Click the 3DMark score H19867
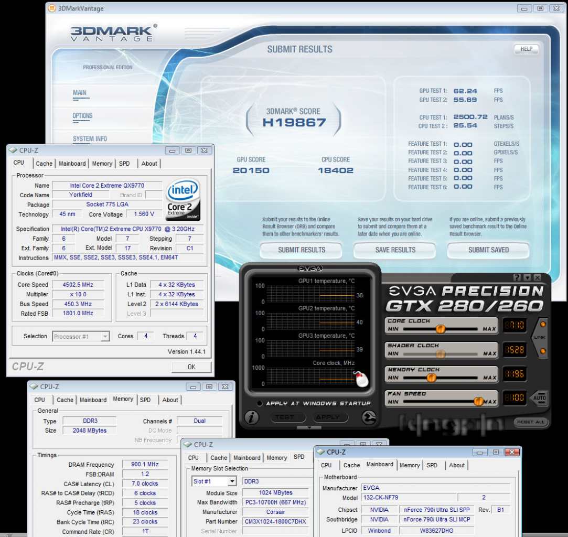 (x=294, y=122)
